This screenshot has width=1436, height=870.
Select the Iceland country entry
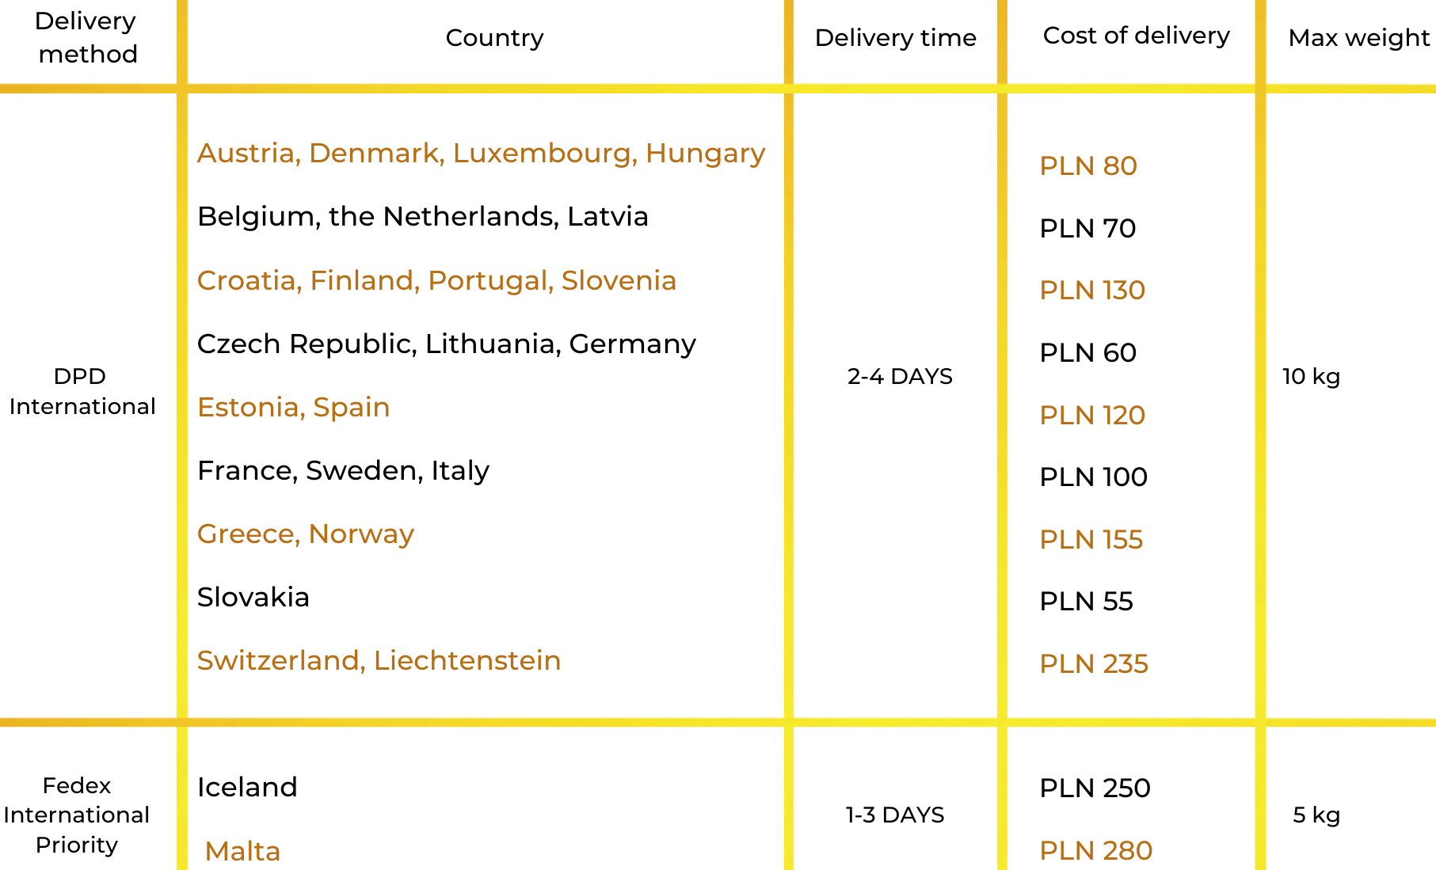tap(247, 787)
